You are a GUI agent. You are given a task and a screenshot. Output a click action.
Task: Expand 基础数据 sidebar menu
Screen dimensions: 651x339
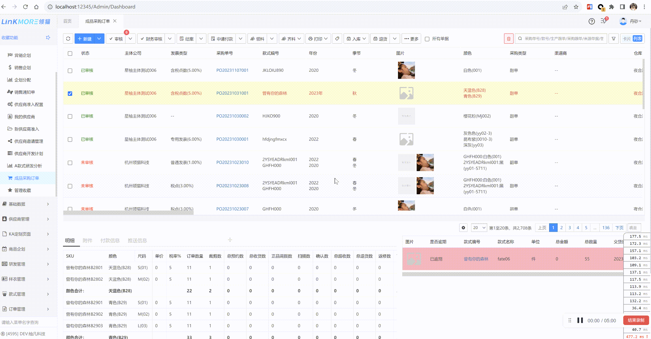pyautogui.click(x=26, y=204)
